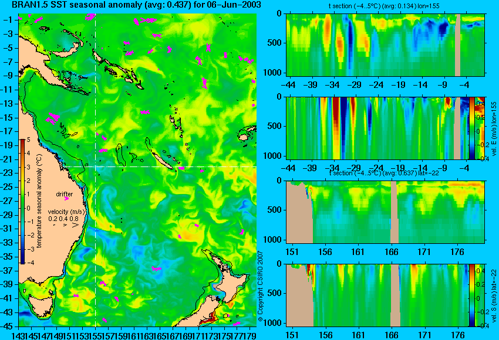Viewport: 499px width, 340px height.
Task: Click the '-23' latitude label on the map axis
Action: [x=7, y=173]
